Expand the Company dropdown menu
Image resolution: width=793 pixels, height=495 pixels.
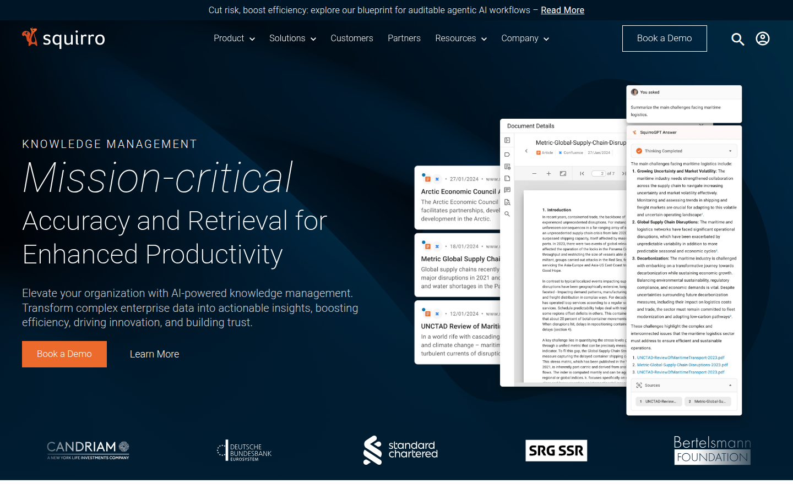[x=525, y=38]
